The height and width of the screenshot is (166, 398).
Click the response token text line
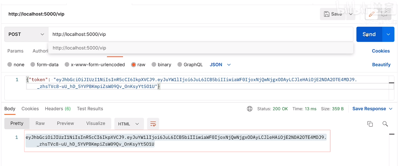pyautogui.click(x=176, y=138)
